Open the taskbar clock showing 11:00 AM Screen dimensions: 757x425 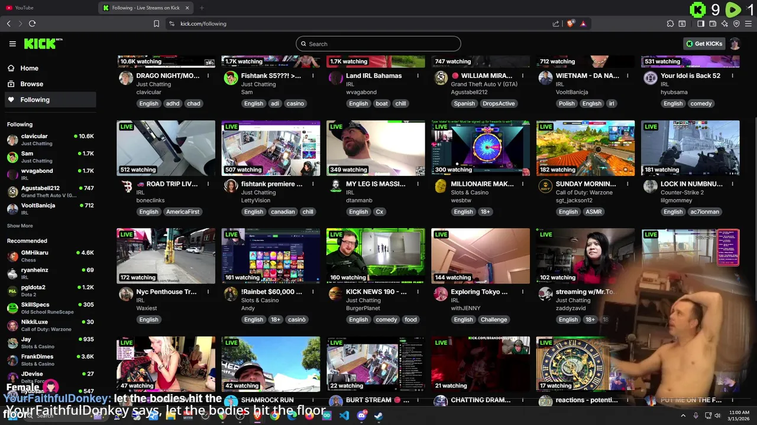click(739, 416)
